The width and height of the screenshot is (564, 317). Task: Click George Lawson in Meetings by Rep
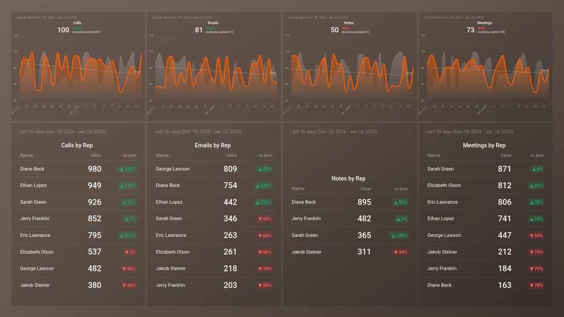[444, 236]
